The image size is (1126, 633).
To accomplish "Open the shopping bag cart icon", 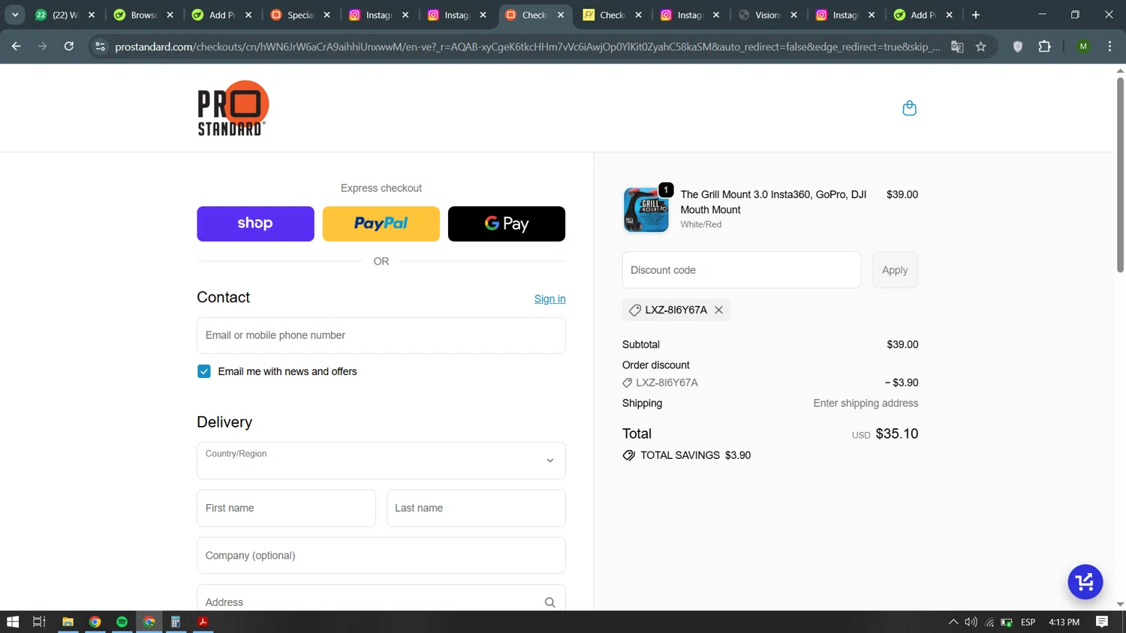I will 909,108.
